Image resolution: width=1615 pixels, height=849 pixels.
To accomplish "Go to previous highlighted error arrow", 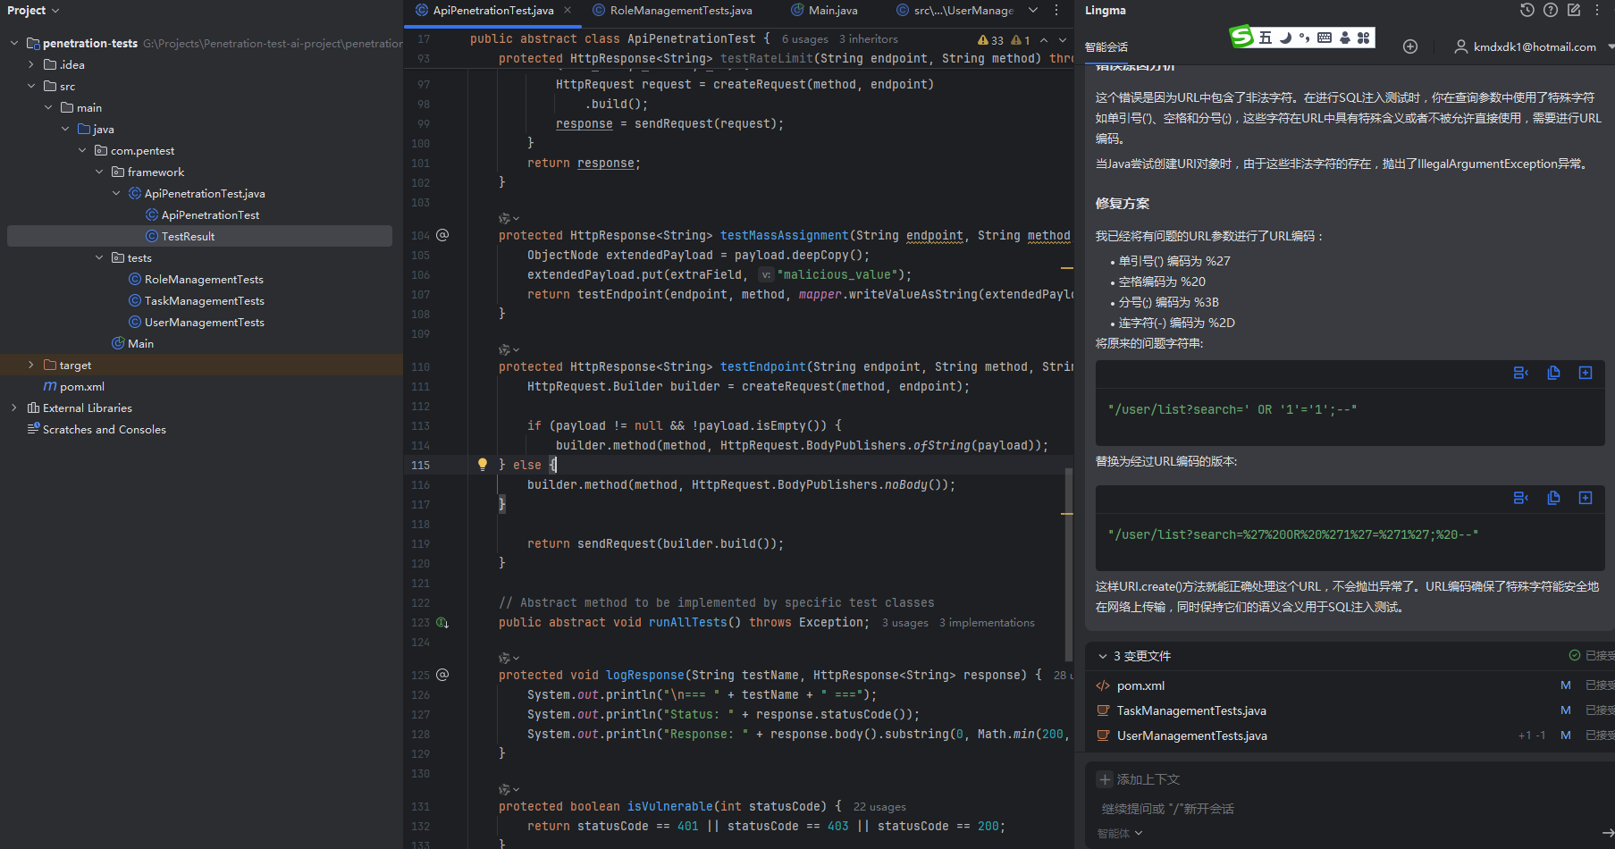I will point(1044,40).
